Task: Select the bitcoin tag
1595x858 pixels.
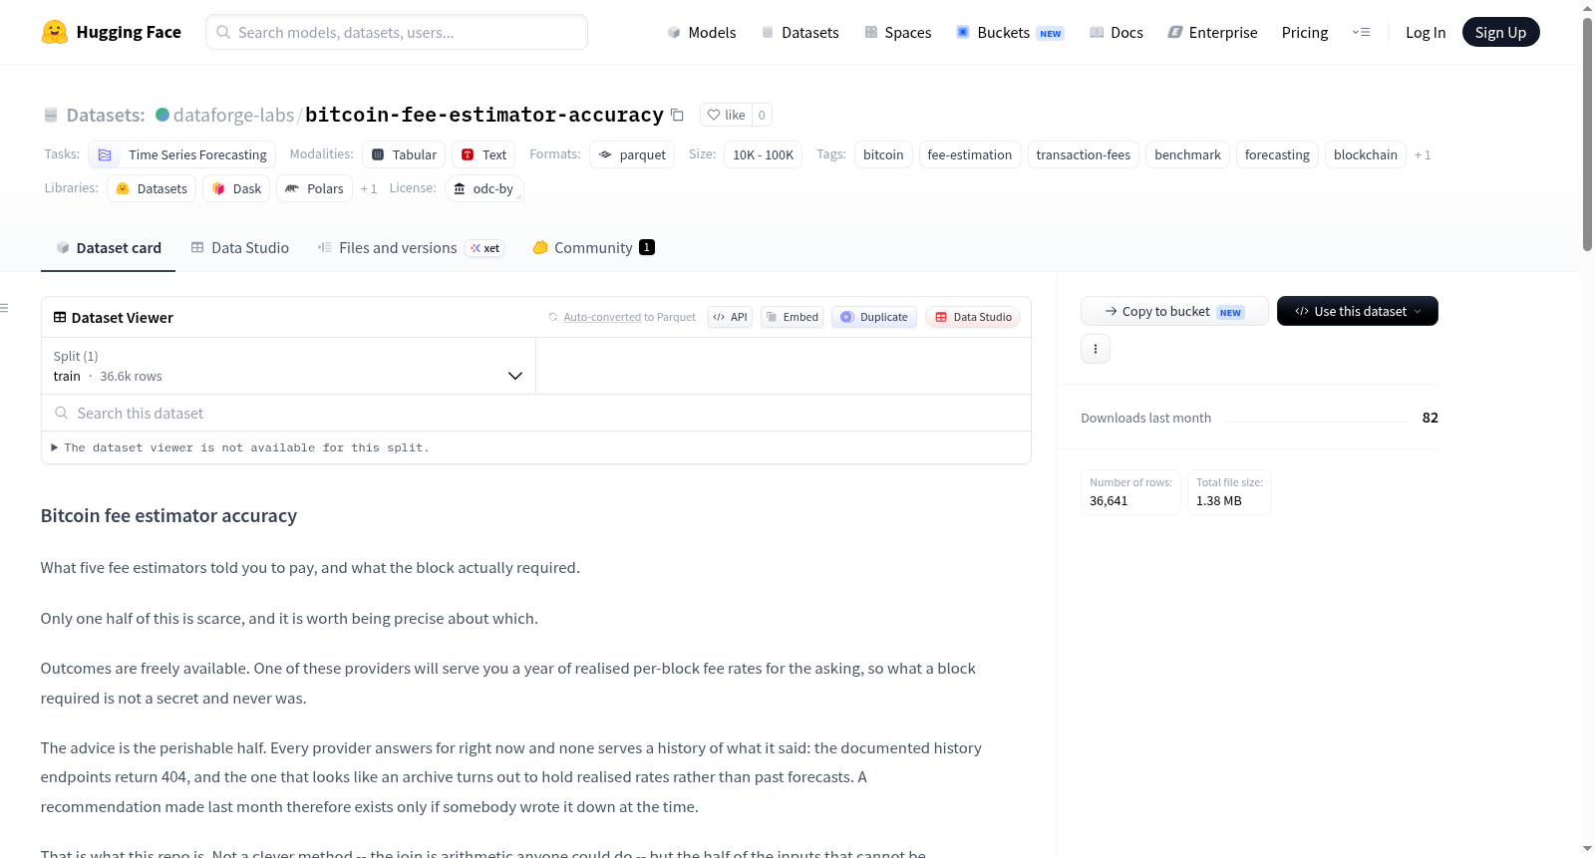Action: pyautogui.click(x=883, y=154)
